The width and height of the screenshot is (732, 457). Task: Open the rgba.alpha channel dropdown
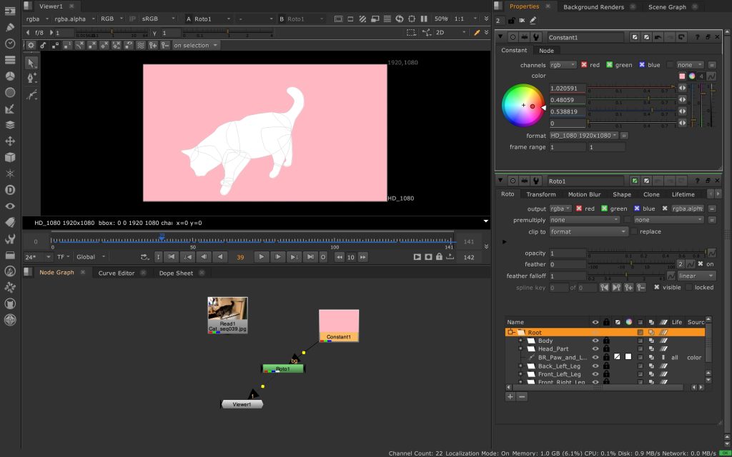pos(74,19)
